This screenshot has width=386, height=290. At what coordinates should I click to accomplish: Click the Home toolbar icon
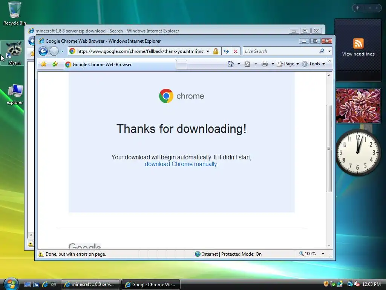230,64
